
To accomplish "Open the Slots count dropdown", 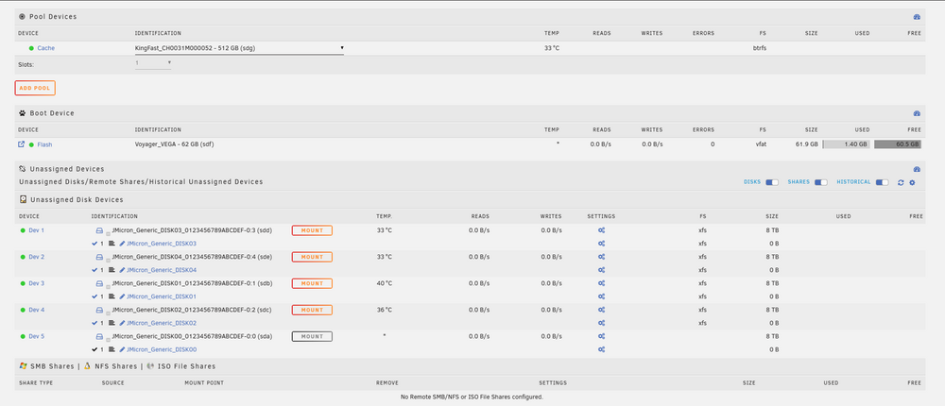I will (x=153, y=63).
